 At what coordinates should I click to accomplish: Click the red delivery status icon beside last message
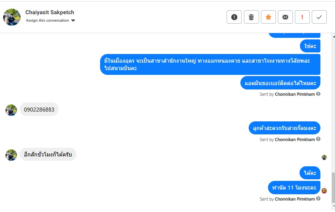tap(324, 191)
